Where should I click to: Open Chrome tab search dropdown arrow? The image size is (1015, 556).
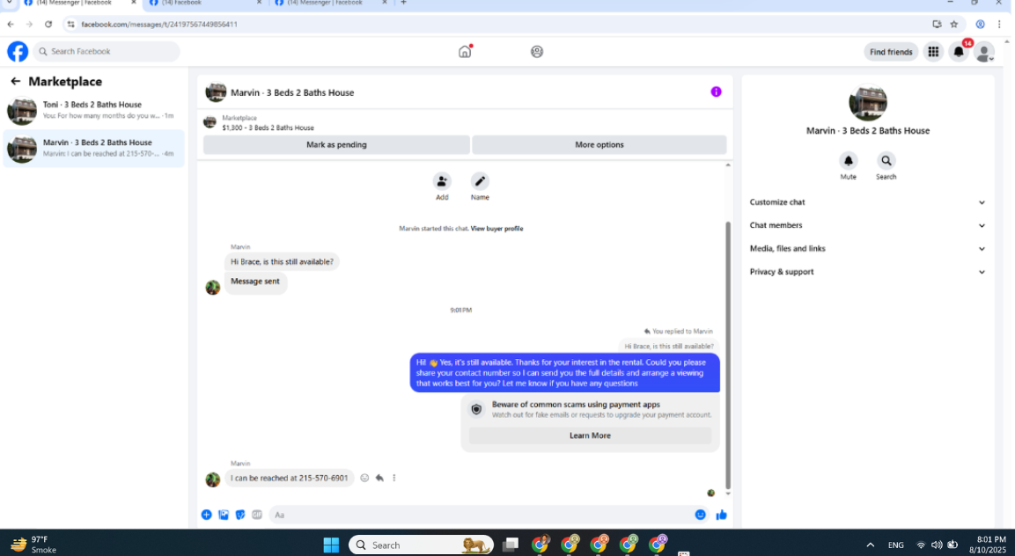click(x=9, y=3)
